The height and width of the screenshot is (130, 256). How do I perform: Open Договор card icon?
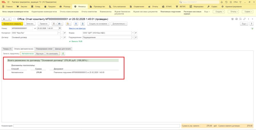click(x=65, y=37)
